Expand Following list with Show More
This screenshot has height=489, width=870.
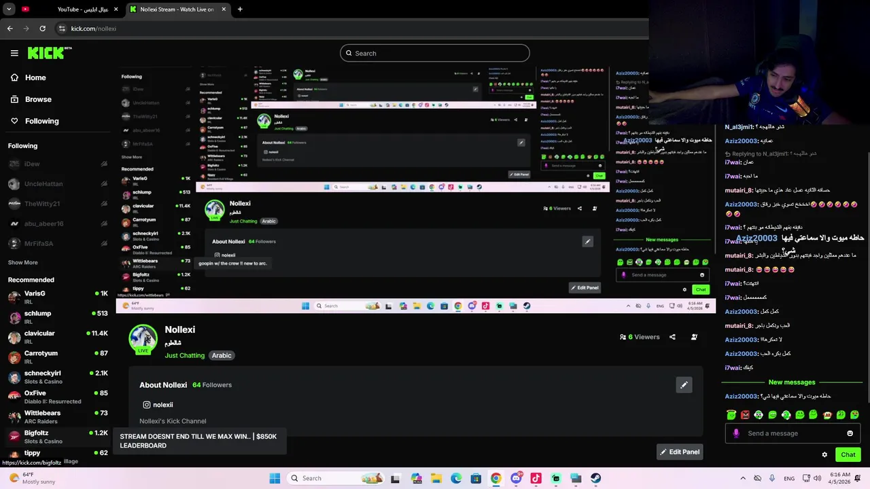[x=23, y=262]
